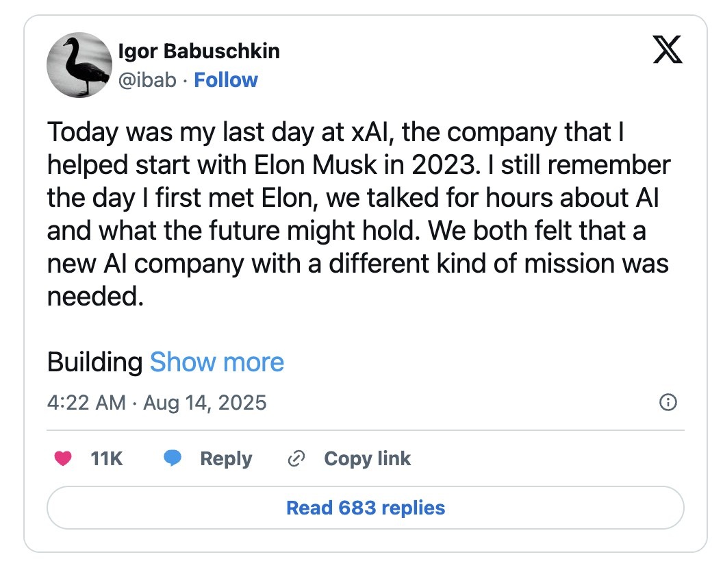The image size is (723, 570).
Task: Click the 11K likes count
Action: pos(107,458)
